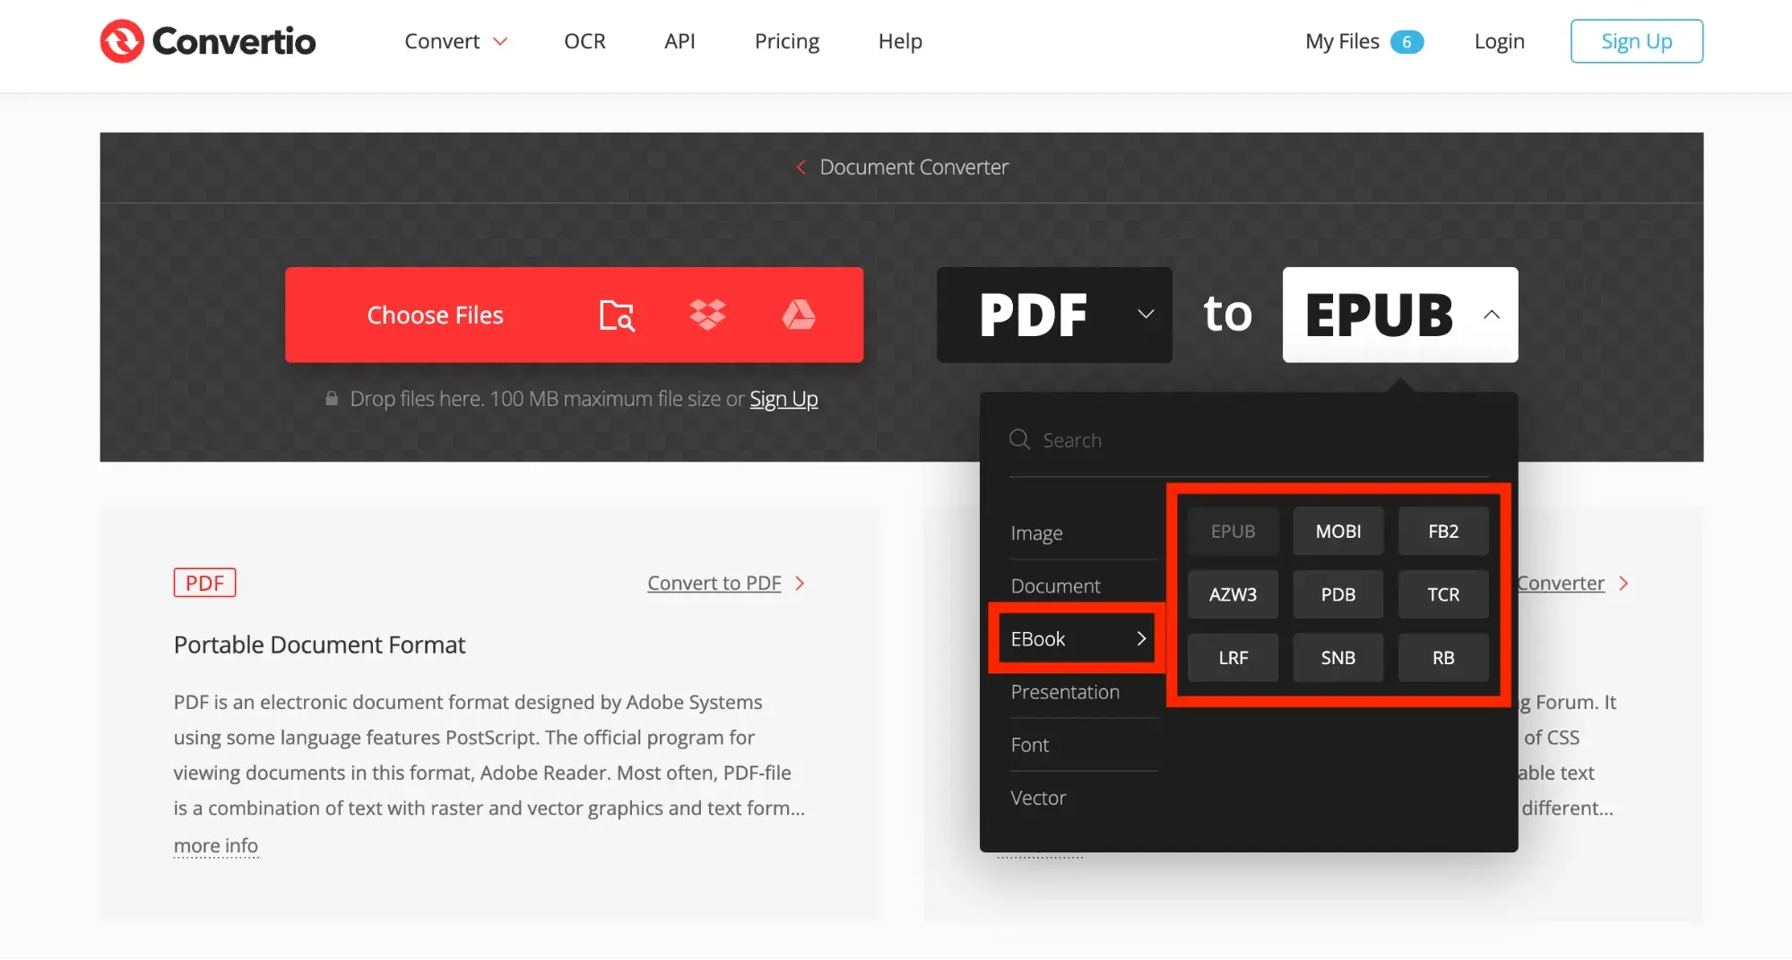Screen dimensions: 1792x960
Task: Open the file browser folder icon
Action: pyautogui.click(x=617, y=315)
